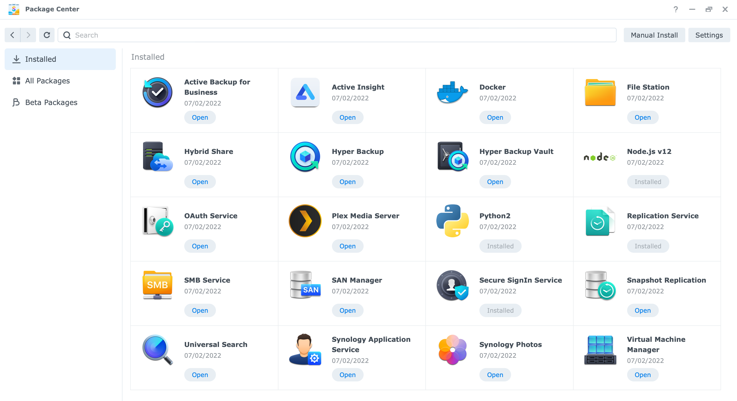
Task: Open Docker via its Open button
Action: click(495, 117)
